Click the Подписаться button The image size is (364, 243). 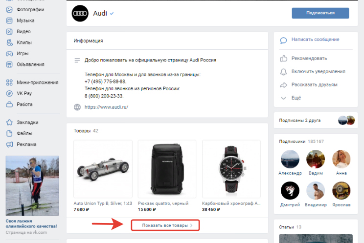click(x=320, y=13)
